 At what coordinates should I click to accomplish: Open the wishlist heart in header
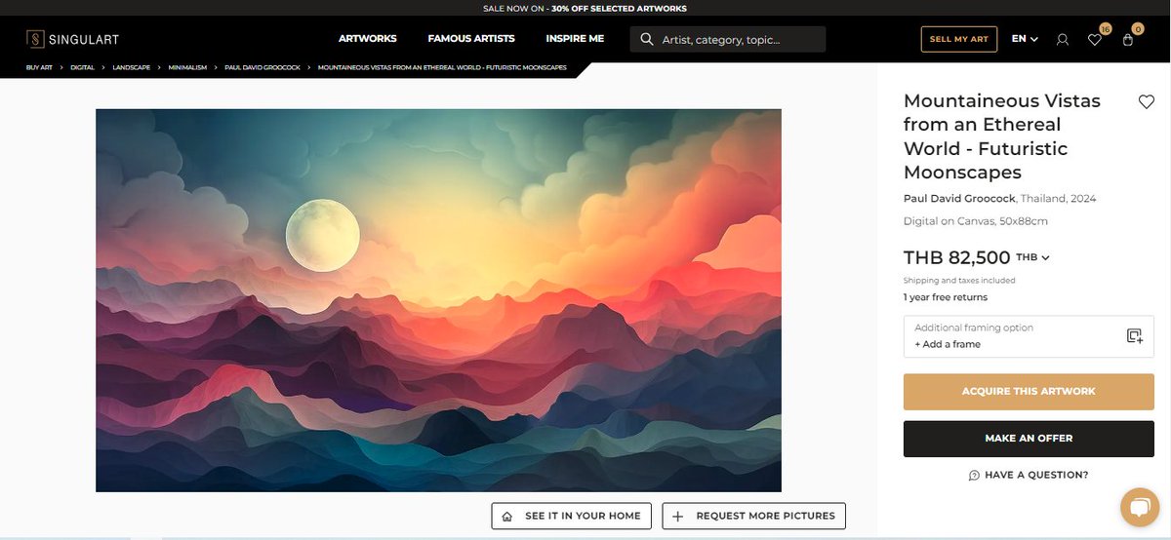click(x=1095, y=40)
